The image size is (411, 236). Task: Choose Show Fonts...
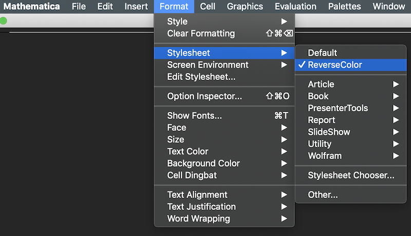tap(225, 115)
